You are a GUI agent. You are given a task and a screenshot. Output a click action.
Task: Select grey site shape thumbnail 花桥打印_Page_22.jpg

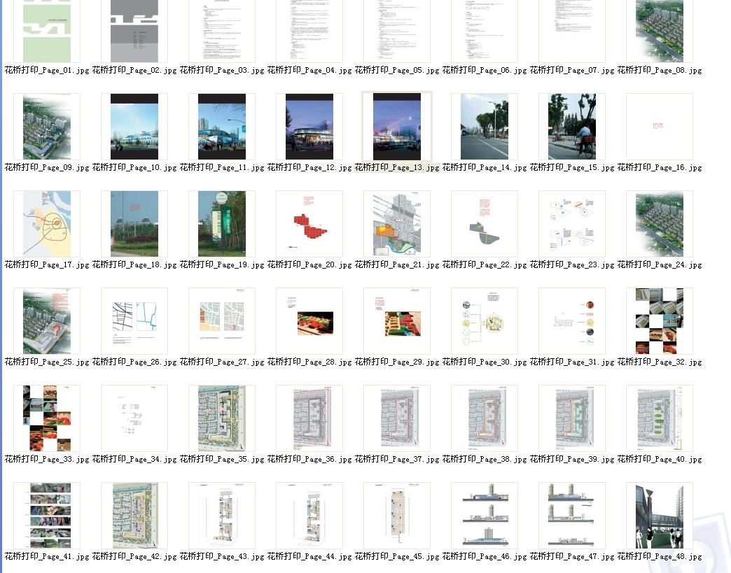coord(485,224)
